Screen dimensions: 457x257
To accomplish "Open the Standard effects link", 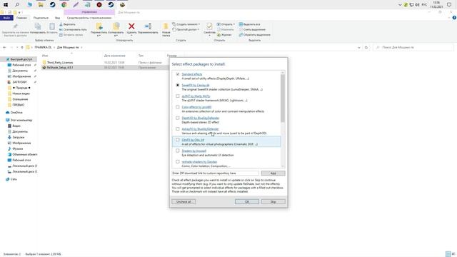I will pos(192,74).
